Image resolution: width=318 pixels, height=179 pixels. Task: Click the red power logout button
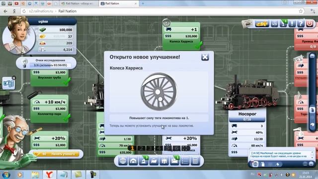pyautogui.click(x=310, y=24)
